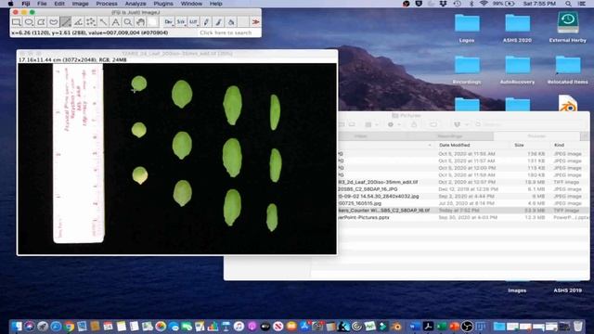Open Finder's Action gear dropdown
Viewport: 594px width, 334px height.
point(394,124)
